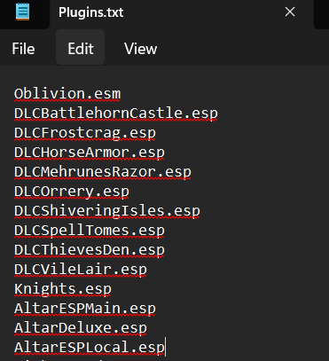The width and height of the screenshot is (329, 361).
Task: Place cursor in DLCShiveringIsles.esp line
Action: pos(107,211)
